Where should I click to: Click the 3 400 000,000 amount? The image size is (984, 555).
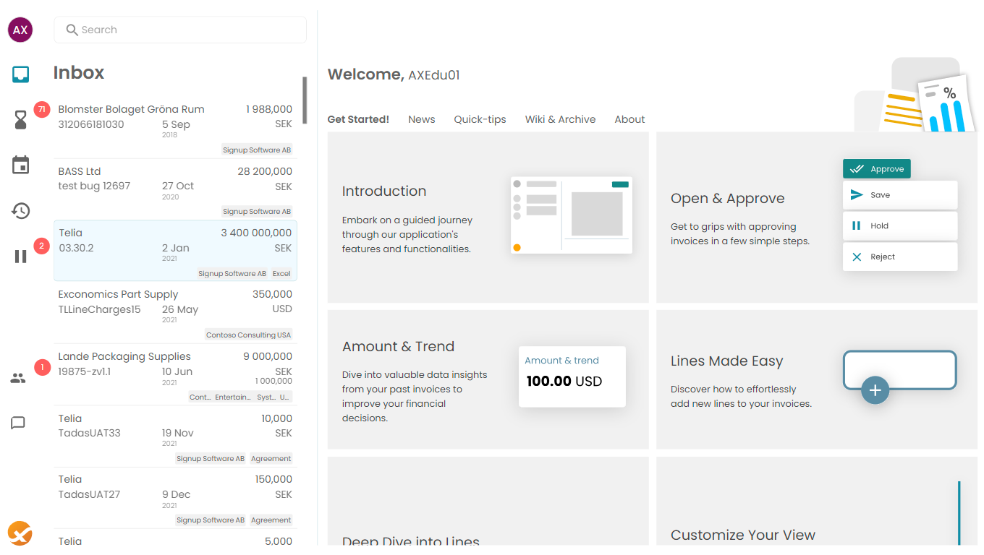(x=257, y=233)
